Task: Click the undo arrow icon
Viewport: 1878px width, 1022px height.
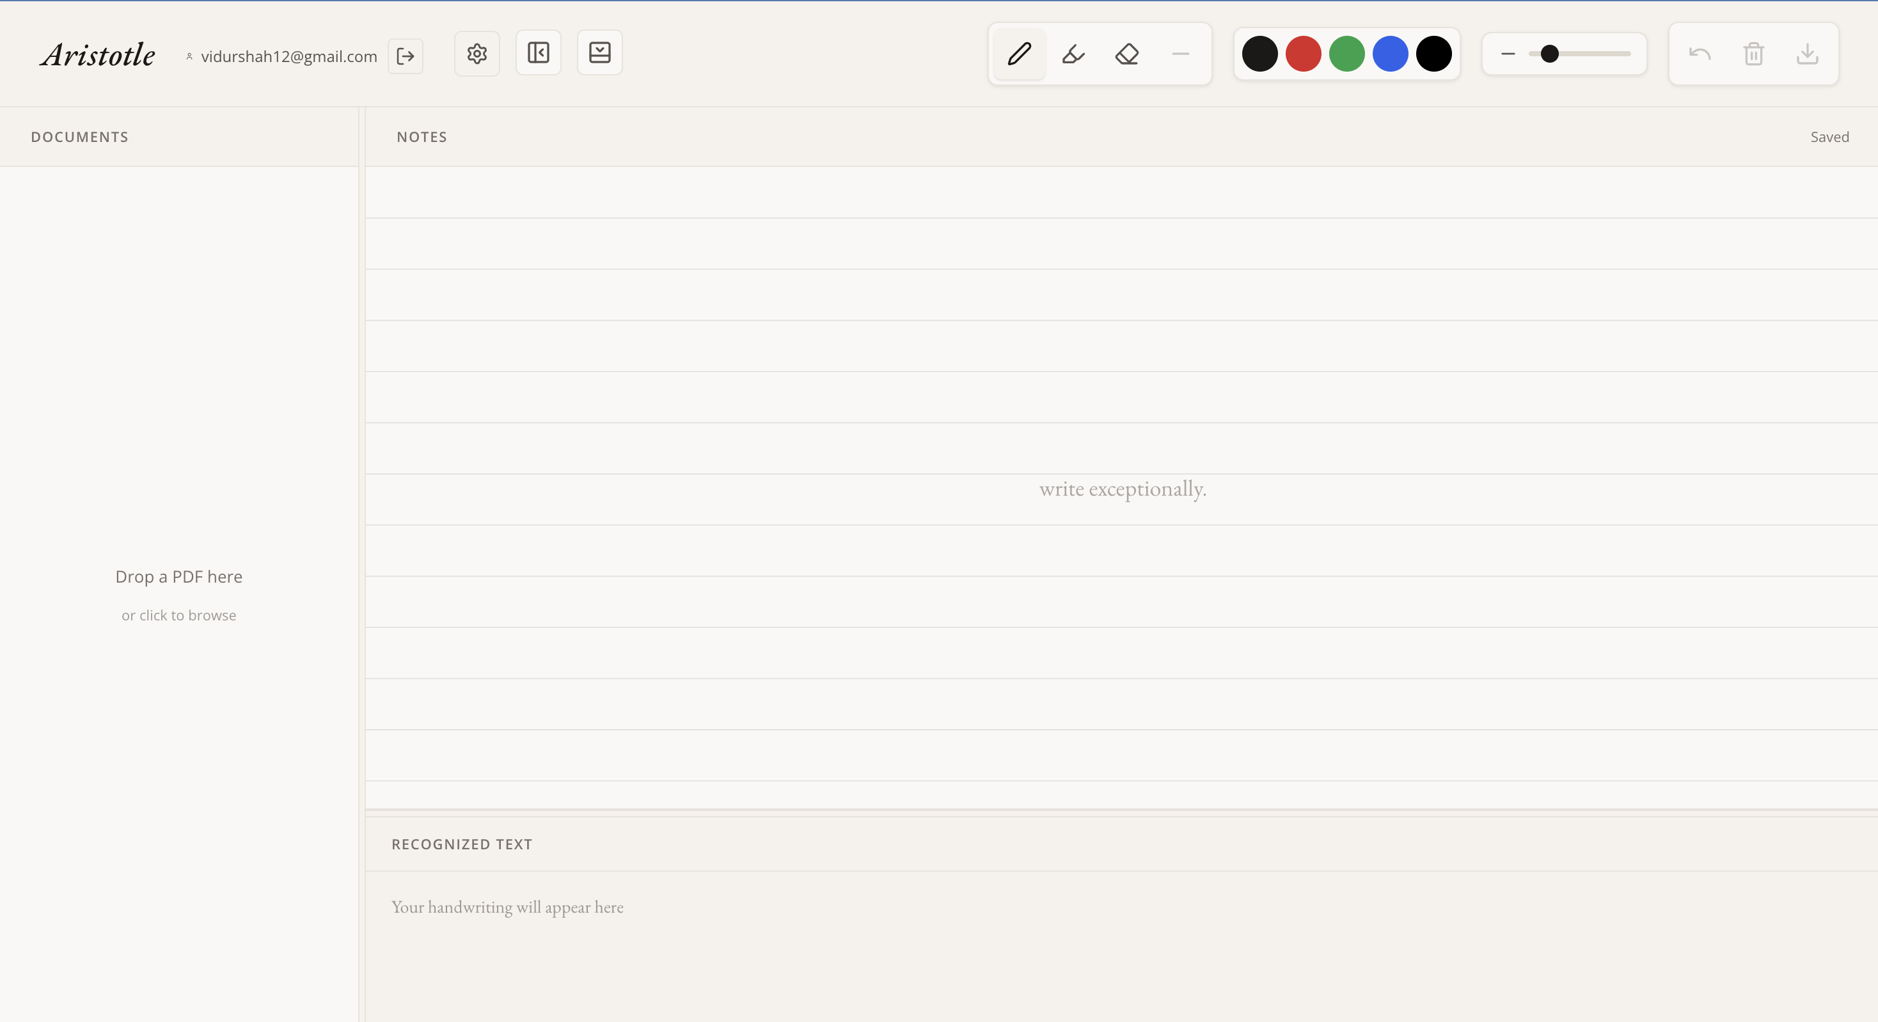Action: point(1700,54)
